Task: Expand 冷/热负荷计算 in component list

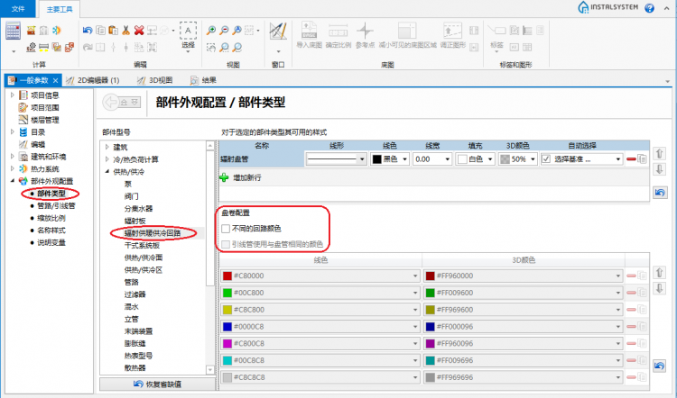Action: click(x=108, y=159)
